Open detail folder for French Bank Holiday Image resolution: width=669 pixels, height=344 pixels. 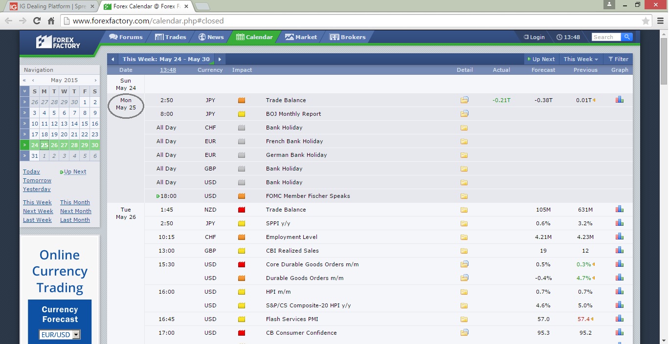(464, 141)
